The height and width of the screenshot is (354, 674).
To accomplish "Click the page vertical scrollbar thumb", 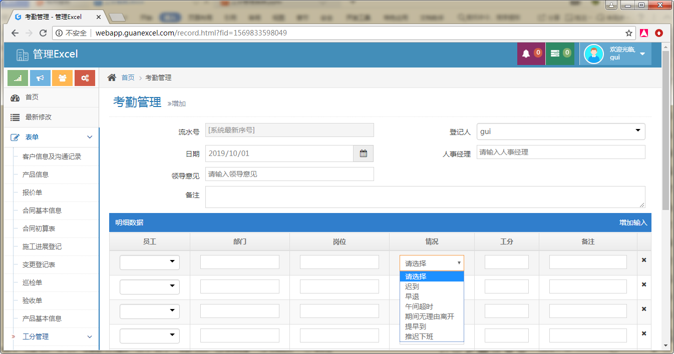I will click(665, 130).
